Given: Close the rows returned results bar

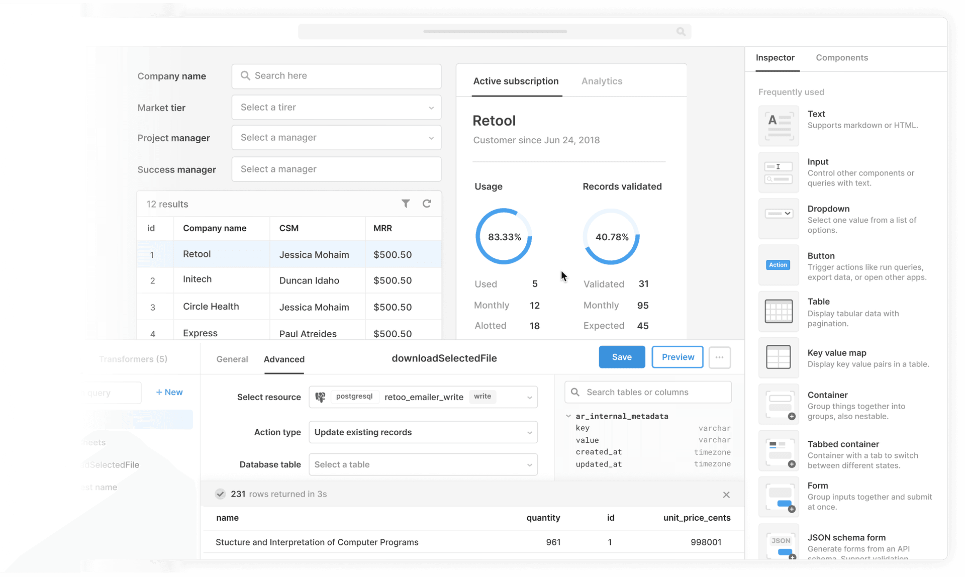Looking at the screenshot, I should pos(726,495).
